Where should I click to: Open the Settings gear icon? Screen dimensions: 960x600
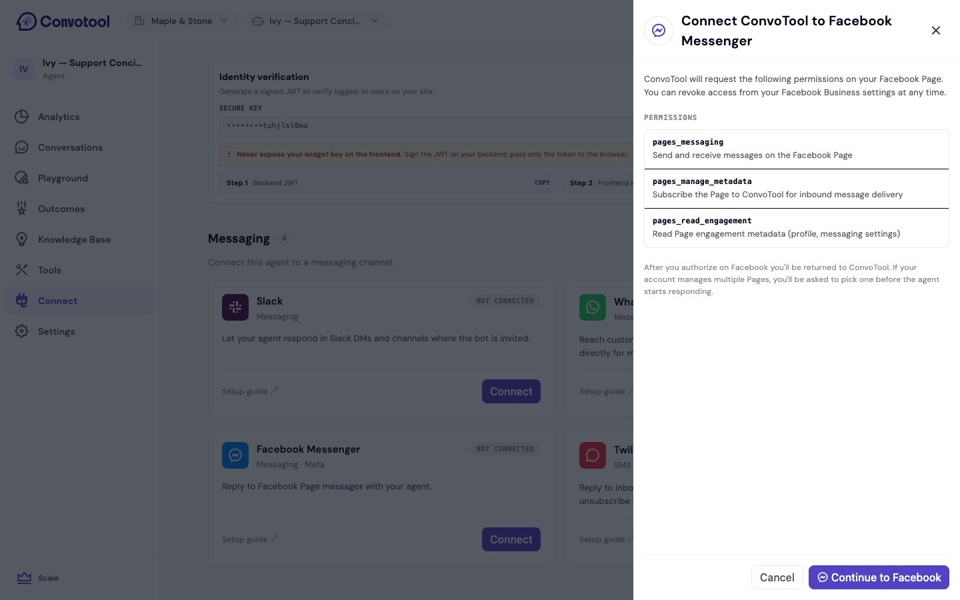tap(22, 331)
